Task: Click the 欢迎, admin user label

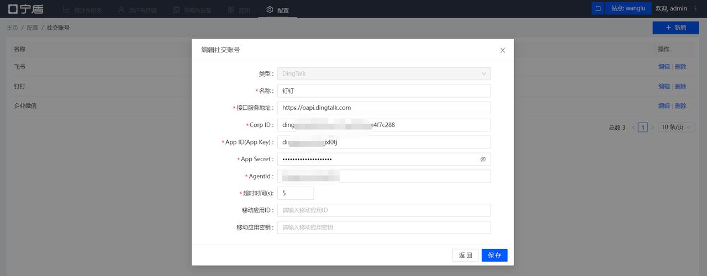Action: point(671,8)
